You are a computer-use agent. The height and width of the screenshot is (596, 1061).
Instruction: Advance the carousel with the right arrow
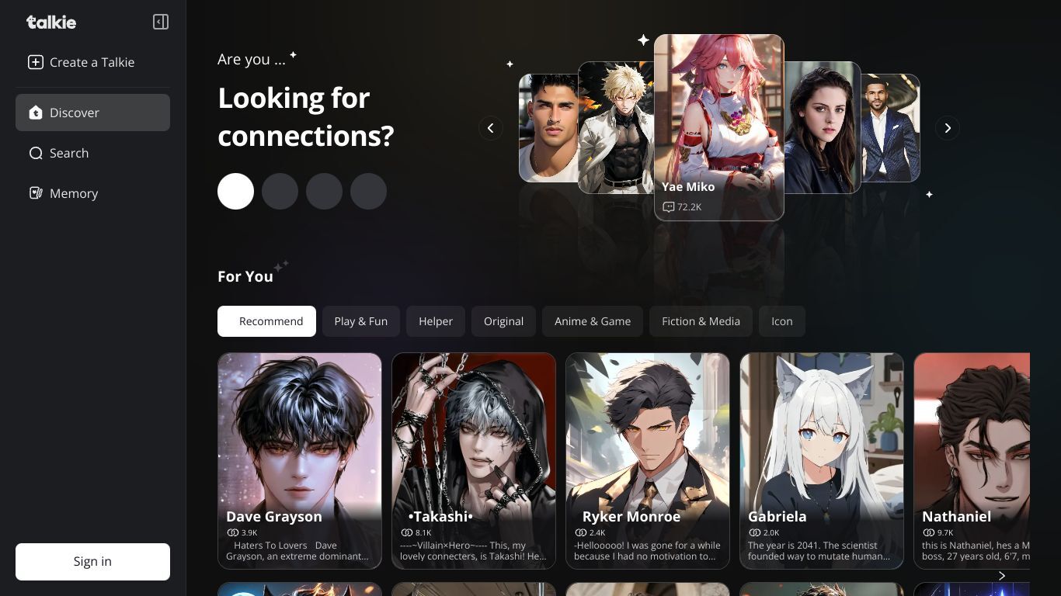pyautogui.click(x=948, y=128)
